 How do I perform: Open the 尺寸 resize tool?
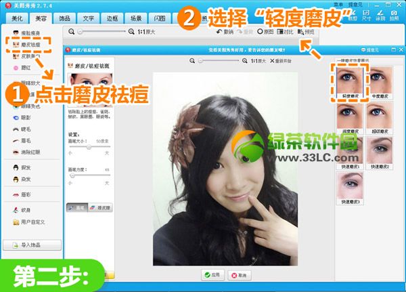(x=366, y=16)
